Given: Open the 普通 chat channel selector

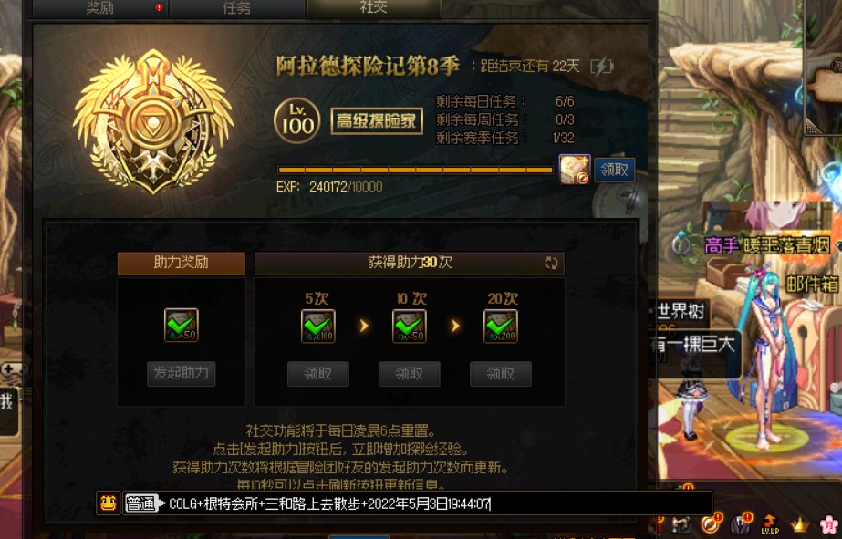Looking at the screenshot, I should [x=145, y=503].
